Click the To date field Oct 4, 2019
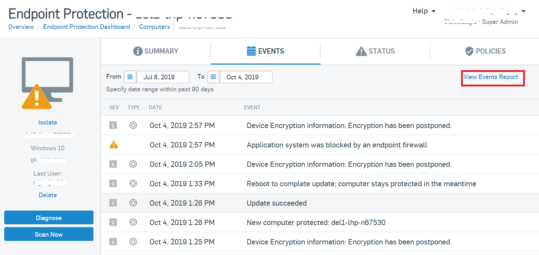Screen dimensions: 539x255 pos(246,77)
